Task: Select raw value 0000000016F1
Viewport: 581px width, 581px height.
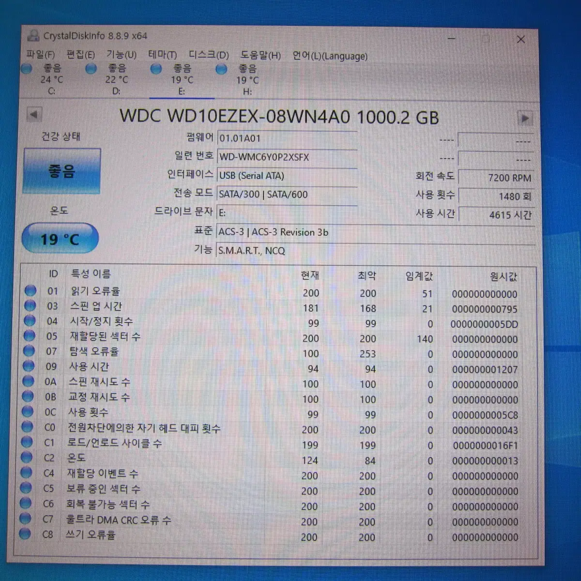Action: point(485,445)
